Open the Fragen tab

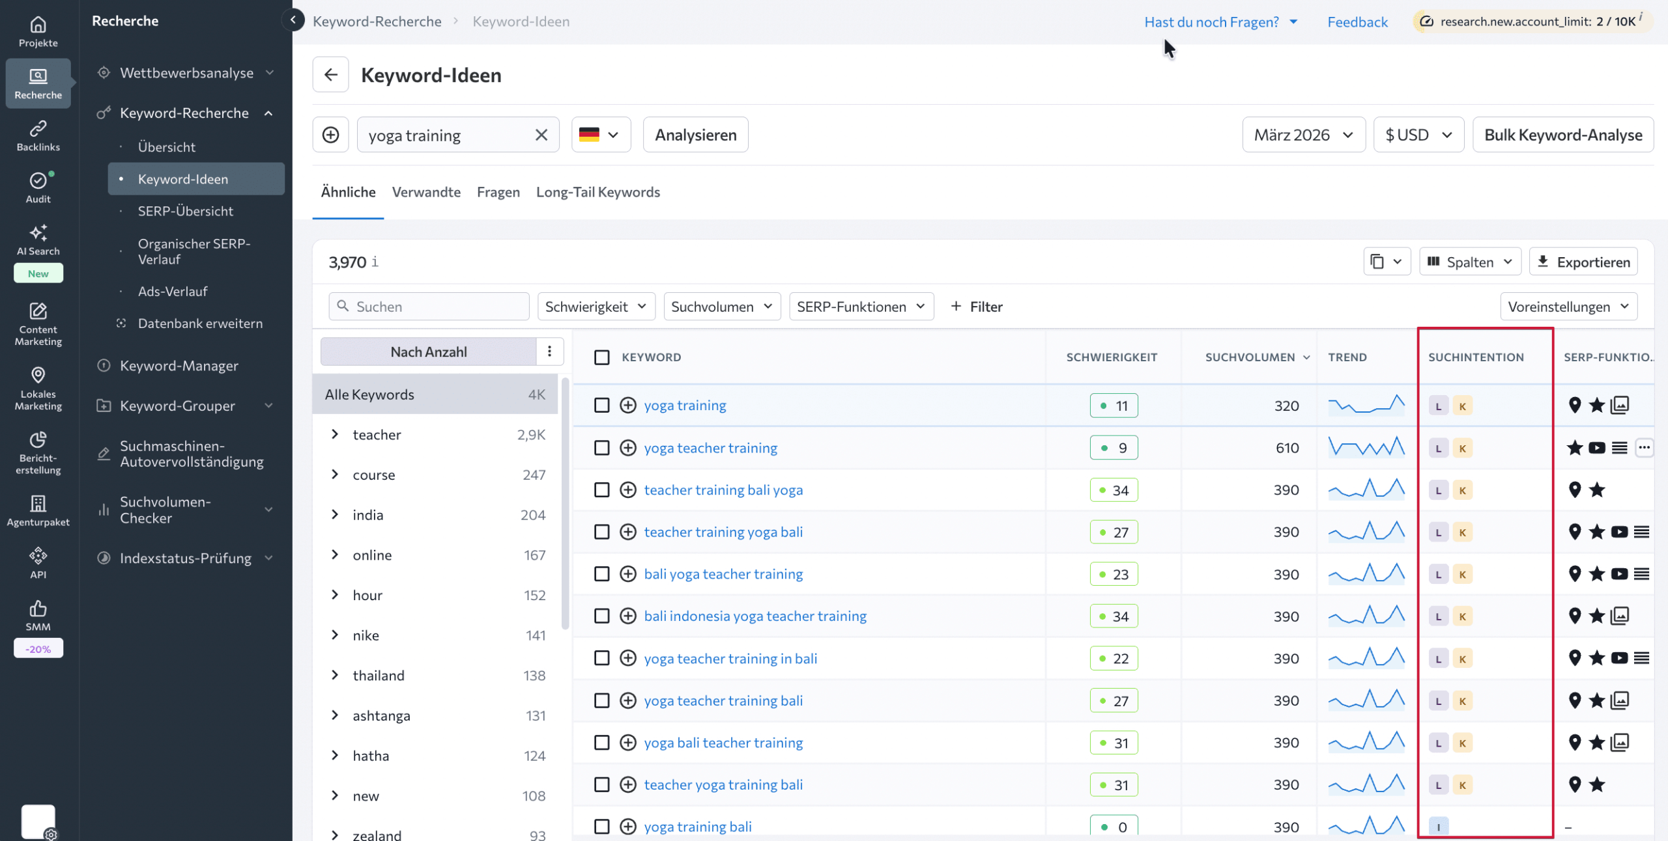tap(498, 192)
